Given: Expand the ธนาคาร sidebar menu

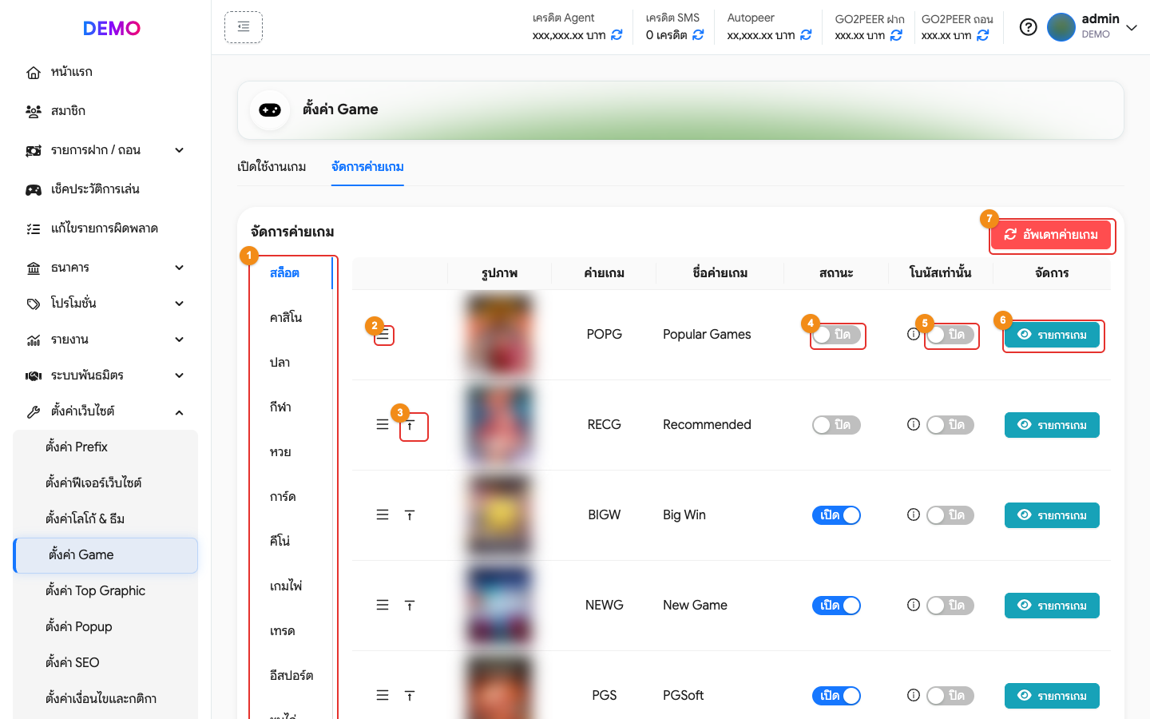Looking at the screenshot, I should point(105,268).
